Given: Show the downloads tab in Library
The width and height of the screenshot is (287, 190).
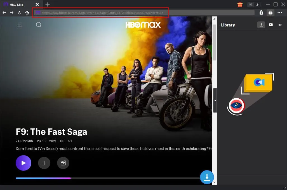Looking at the screenshot, I should click(261, 25).
